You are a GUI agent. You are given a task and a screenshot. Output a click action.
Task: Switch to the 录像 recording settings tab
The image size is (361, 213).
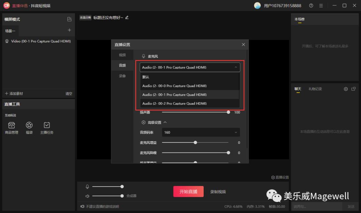(x=122, y=76)
